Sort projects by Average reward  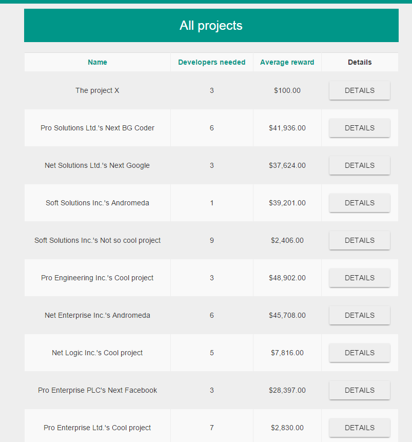point(287,62)
